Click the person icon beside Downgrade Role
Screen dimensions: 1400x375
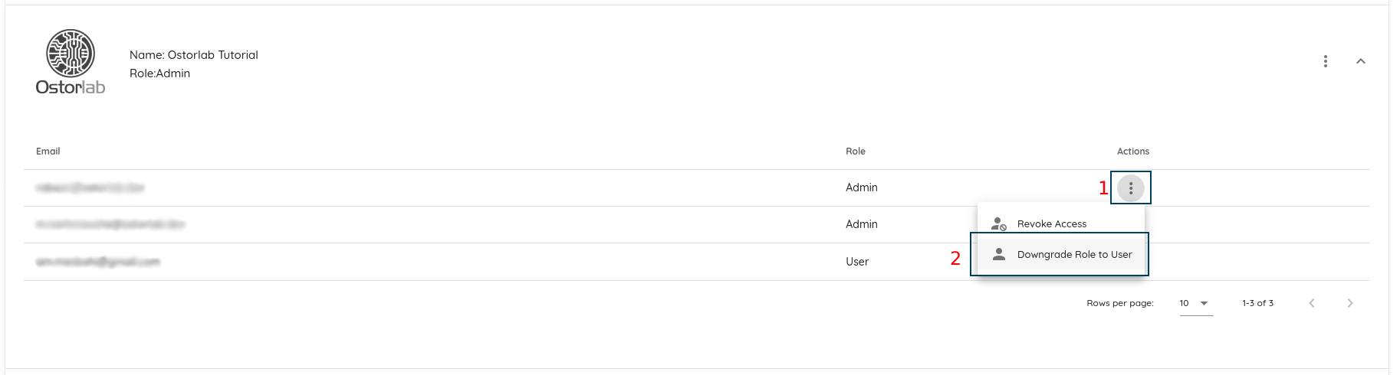(x=998, y=254)
